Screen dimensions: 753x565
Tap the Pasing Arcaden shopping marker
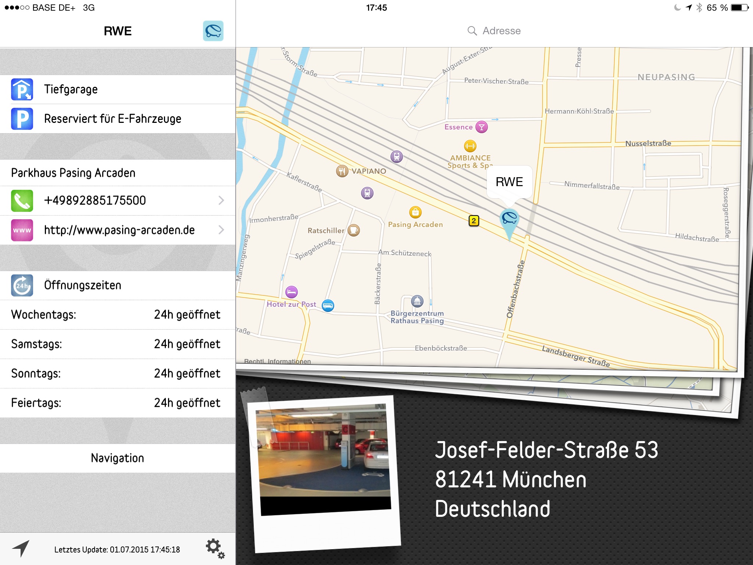(415, 212)
